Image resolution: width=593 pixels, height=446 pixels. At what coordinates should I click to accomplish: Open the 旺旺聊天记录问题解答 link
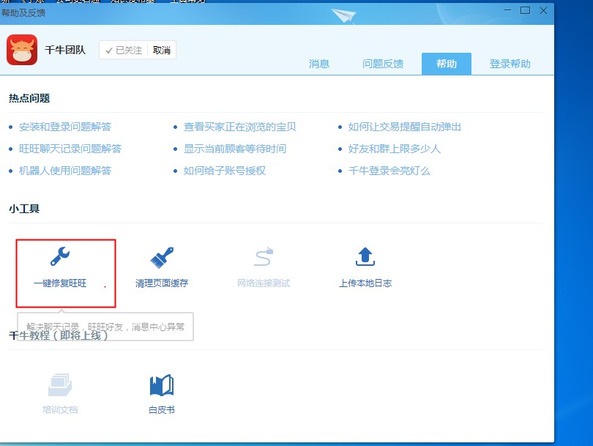(70, 149)
